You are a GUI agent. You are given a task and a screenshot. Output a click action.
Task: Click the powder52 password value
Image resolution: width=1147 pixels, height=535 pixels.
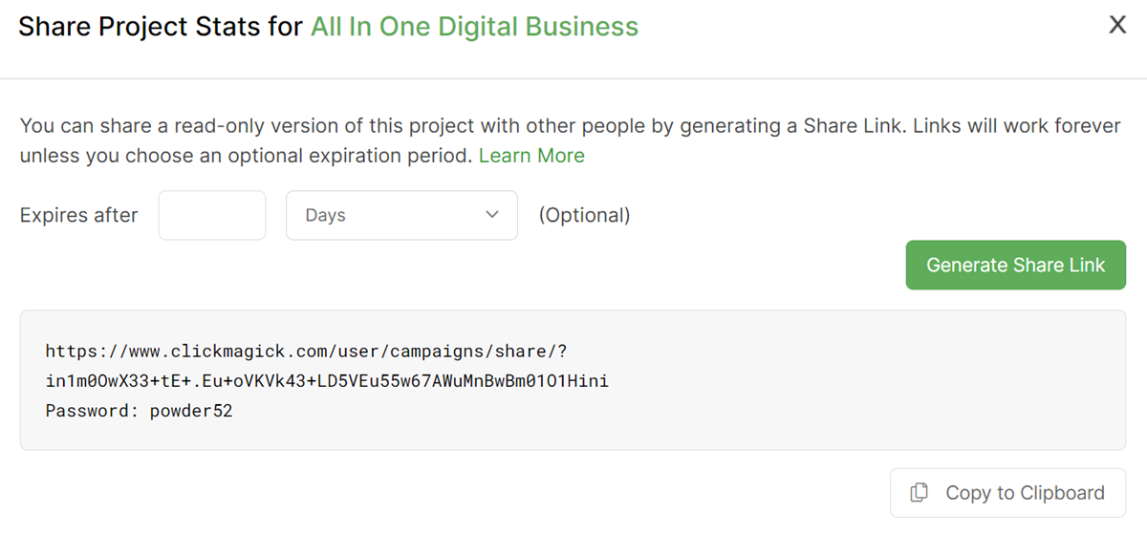click(x=191, y=411)
